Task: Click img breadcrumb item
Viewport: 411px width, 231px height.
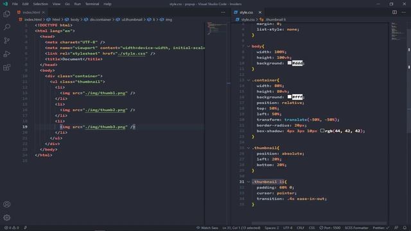Action: coord(169,19)
